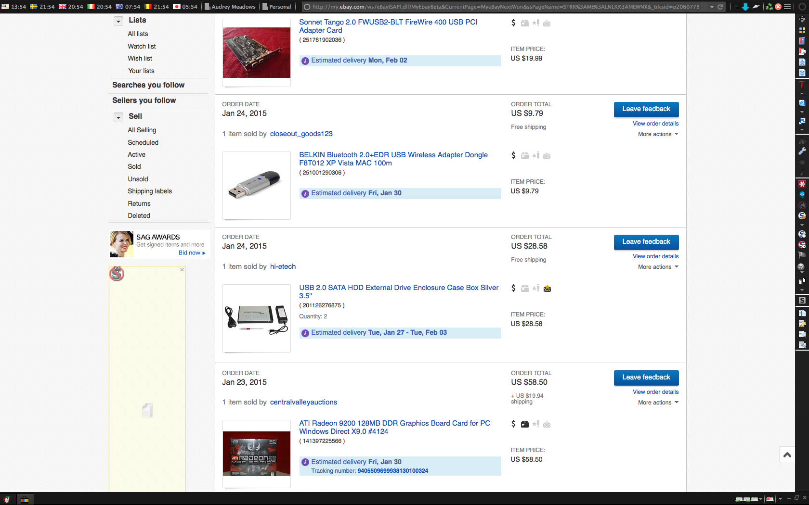Open ATI Radeon 9200 graphics card listing
Screen dimensions: 809x505
(x=394, y=427)
